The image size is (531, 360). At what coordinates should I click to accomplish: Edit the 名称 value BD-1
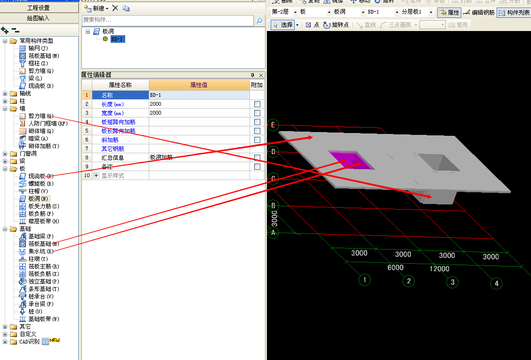coord(199,95)
